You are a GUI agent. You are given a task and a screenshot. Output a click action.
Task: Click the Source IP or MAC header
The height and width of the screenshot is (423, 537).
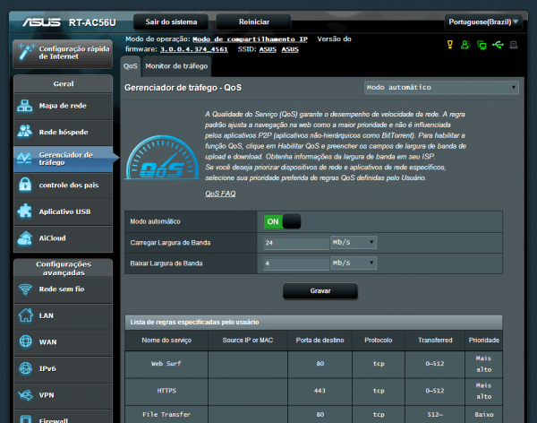click(248, 341)
